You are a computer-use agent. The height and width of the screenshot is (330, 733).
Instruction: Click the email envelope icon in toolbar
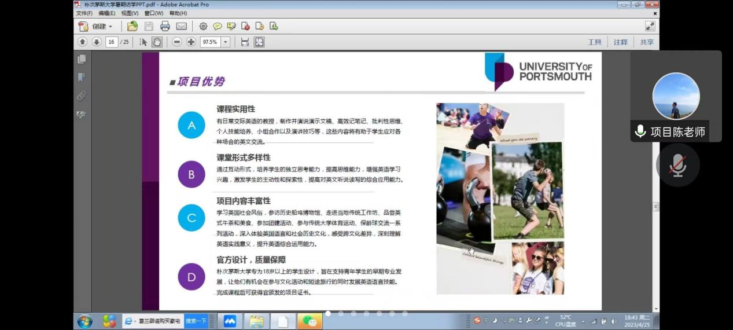pyautogui.click(x=182, y=26)
